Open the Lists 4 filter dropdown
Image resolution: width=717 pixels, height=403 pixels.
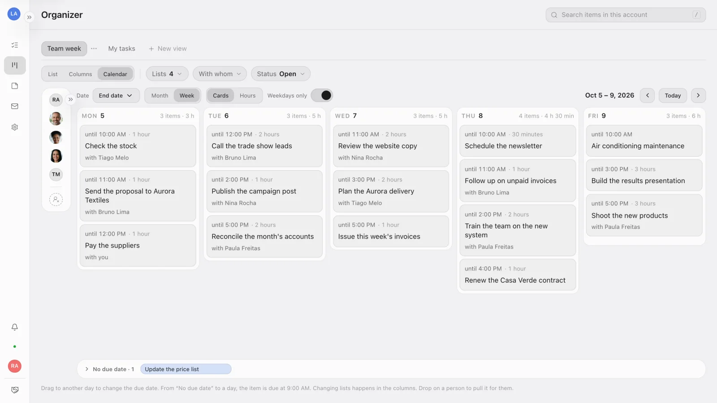167,74
